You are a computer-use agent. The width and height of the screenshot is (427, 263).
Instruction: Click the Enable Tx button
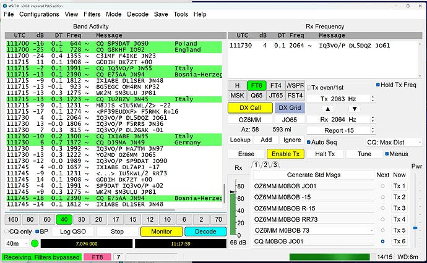[285, 154]
